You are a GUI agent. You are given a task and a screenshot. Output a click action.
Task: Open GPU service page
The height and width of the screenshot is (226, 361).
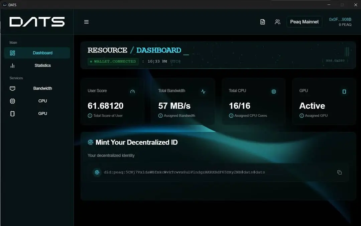point(37,114)
